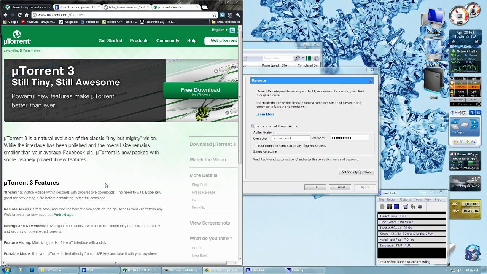Screen dimensions: 487x274
Task: Open the CamStudio Tools menu
Action: pos(418,199)
